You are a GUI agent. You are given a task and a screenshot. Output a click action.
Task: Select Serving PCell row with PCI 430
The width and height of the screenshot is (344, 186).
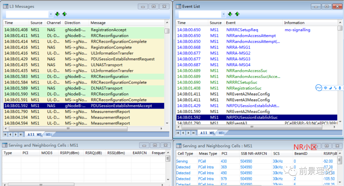pos(257,161)
